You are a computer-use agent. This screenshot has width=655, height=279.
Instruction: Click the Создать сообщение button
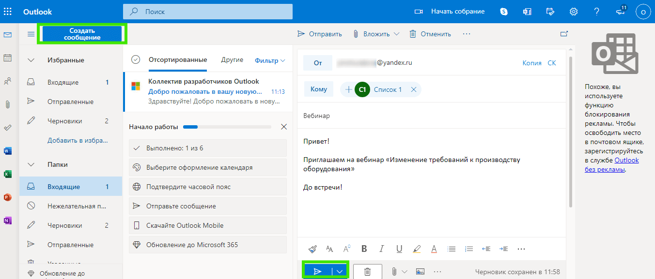[x=82, y=34]
